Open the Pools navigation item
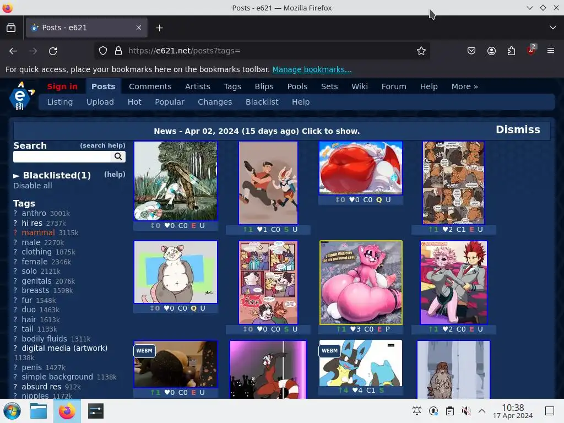 [x=297, y=86]
